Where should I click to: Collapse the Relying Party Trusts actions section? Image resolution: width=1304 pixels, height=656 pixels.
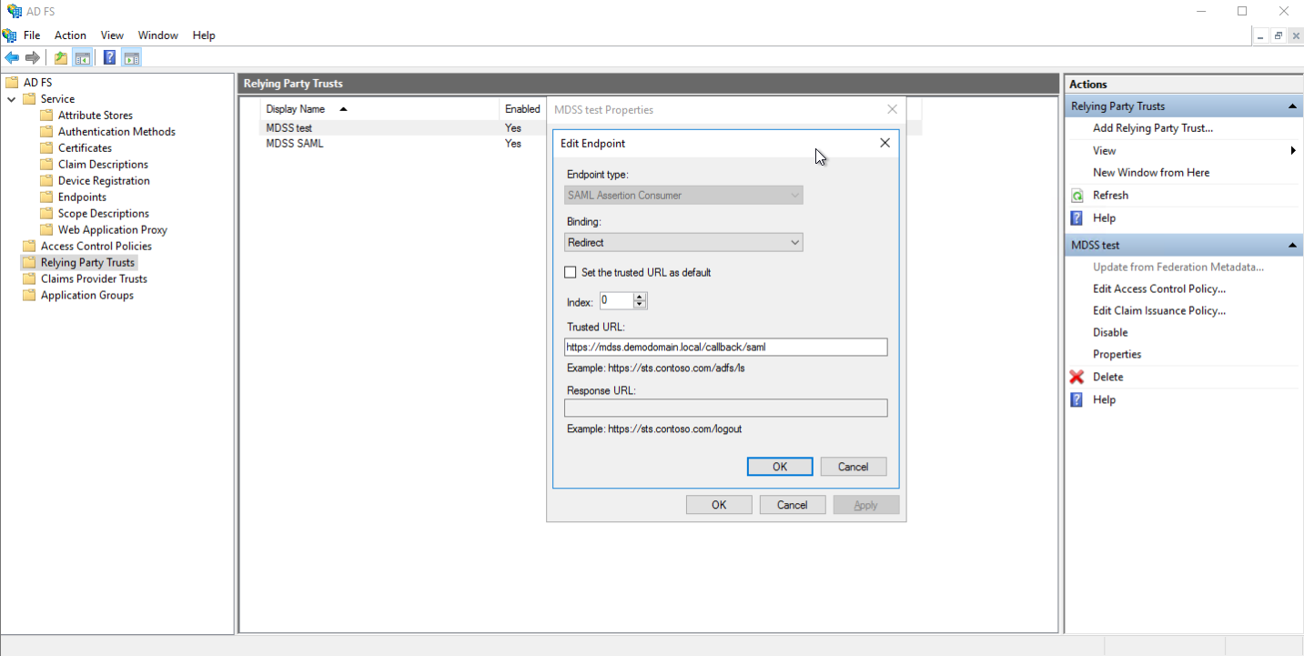pyautogui.click(x=1292, y=106)
